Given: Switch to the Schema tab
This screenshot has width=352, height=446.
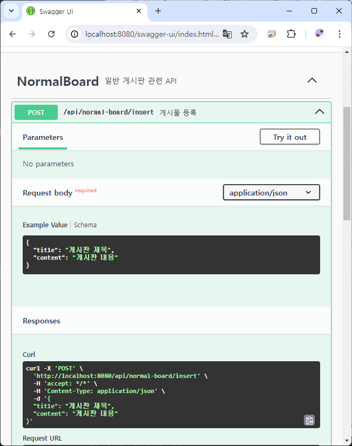Looking at the screenshot, I should pos(85,225).
